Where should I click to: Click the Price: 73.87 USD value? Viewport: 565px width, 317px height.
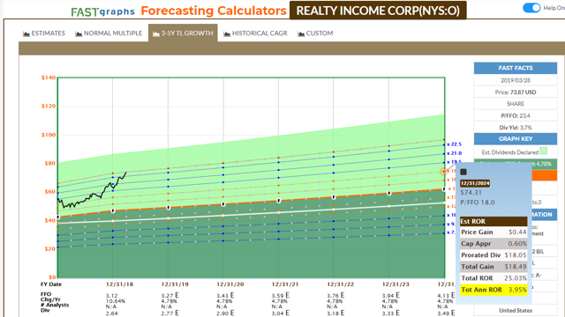coord(516,92)
